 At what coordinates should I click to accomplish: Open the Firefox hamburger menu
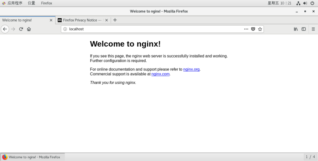(313, 29)
